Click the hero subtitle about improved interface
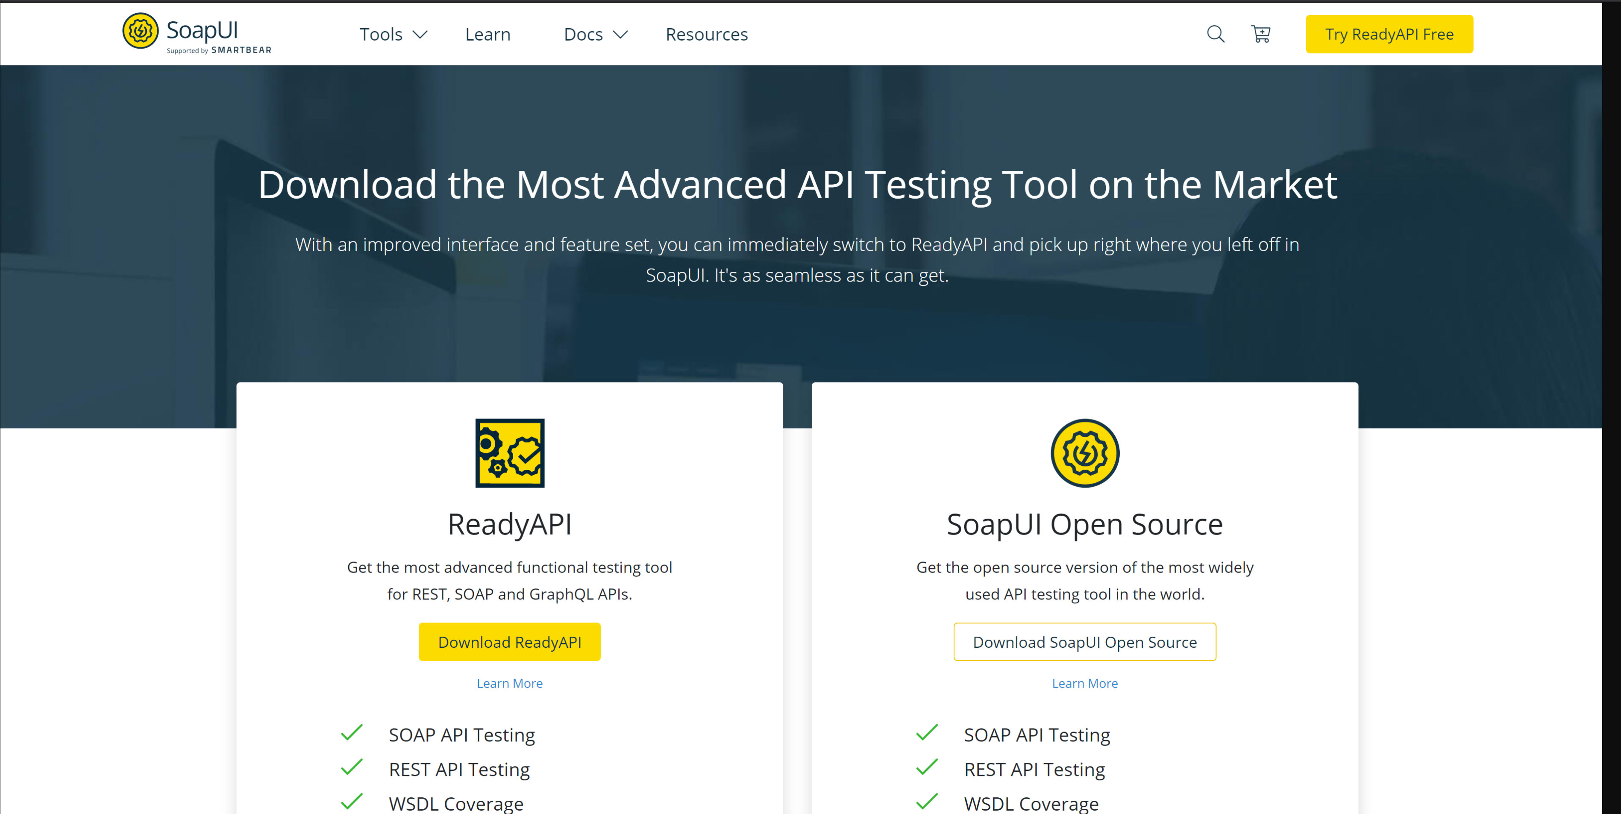The height and width of the screenshot is (814, 1621). click(797, 259)
